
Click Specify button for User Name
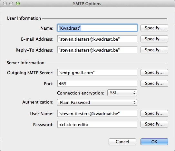(154, 114)
